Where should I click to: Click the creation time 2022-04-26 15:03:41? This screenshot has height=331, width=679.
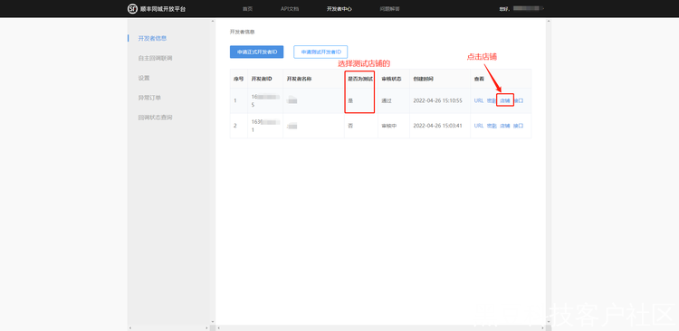point(438,126)
